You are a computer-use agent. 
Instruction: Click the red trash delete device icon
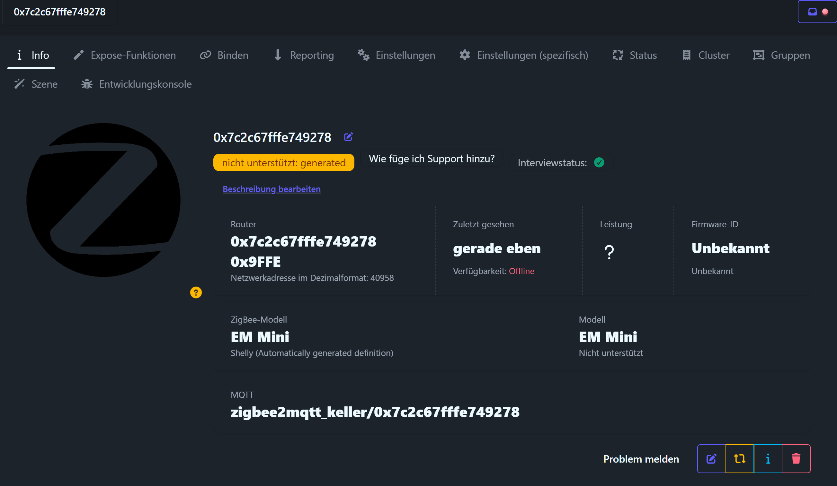[796, 459]
